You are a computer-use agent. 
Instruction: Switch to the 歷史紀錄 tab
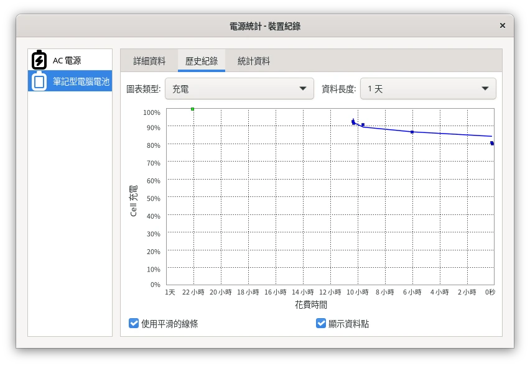pyautogui.click(x=202, y=61)
